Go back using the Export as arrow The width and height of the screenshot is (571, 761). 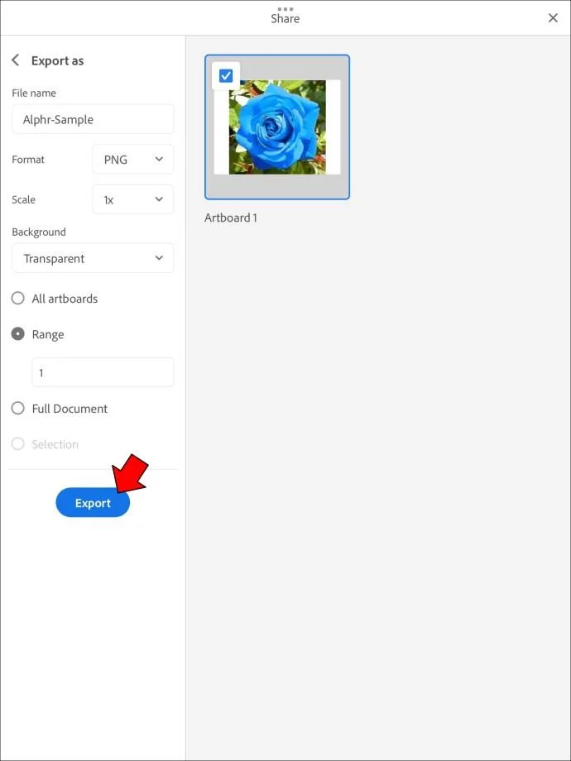pos(16,60)
